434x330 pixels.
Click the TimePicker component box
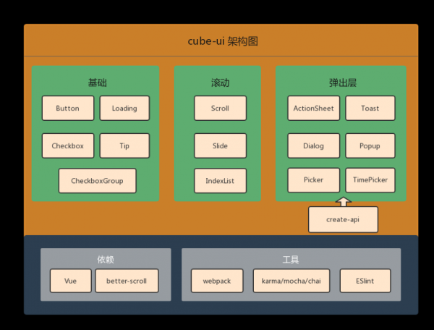(x=370, y=180)
